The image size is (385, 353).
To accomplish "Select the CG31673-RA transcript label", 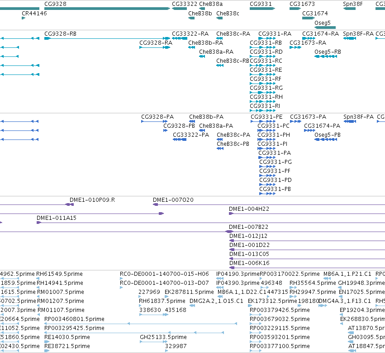I will (308, 43).
